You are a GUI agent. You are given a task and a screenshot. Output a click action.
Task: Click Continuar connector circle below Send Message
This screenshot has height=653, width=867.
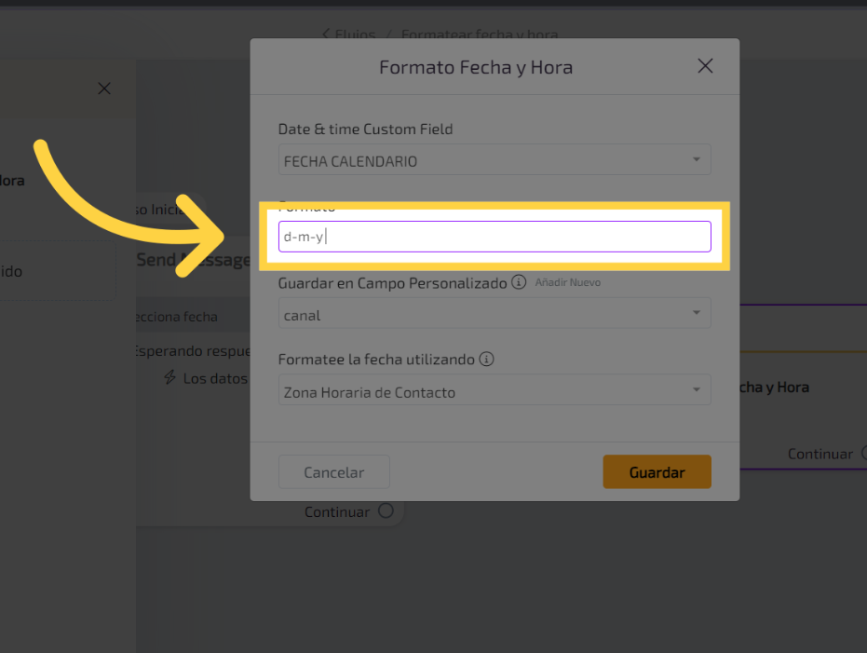tap(386, 511)
